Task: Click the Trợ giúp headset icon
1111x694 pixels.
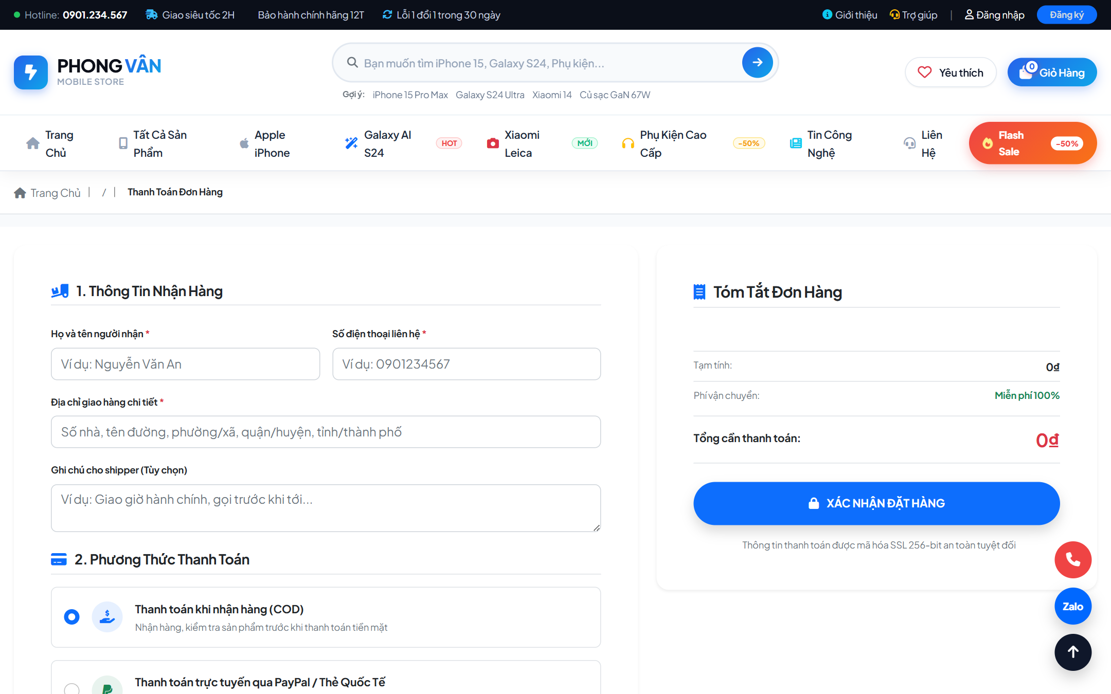Action: point(894,15)
